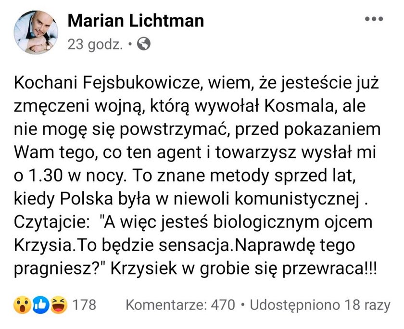This screenshot has width=404, height=329.
Task: Click the Wow reaction emoji
Action: 23,305
